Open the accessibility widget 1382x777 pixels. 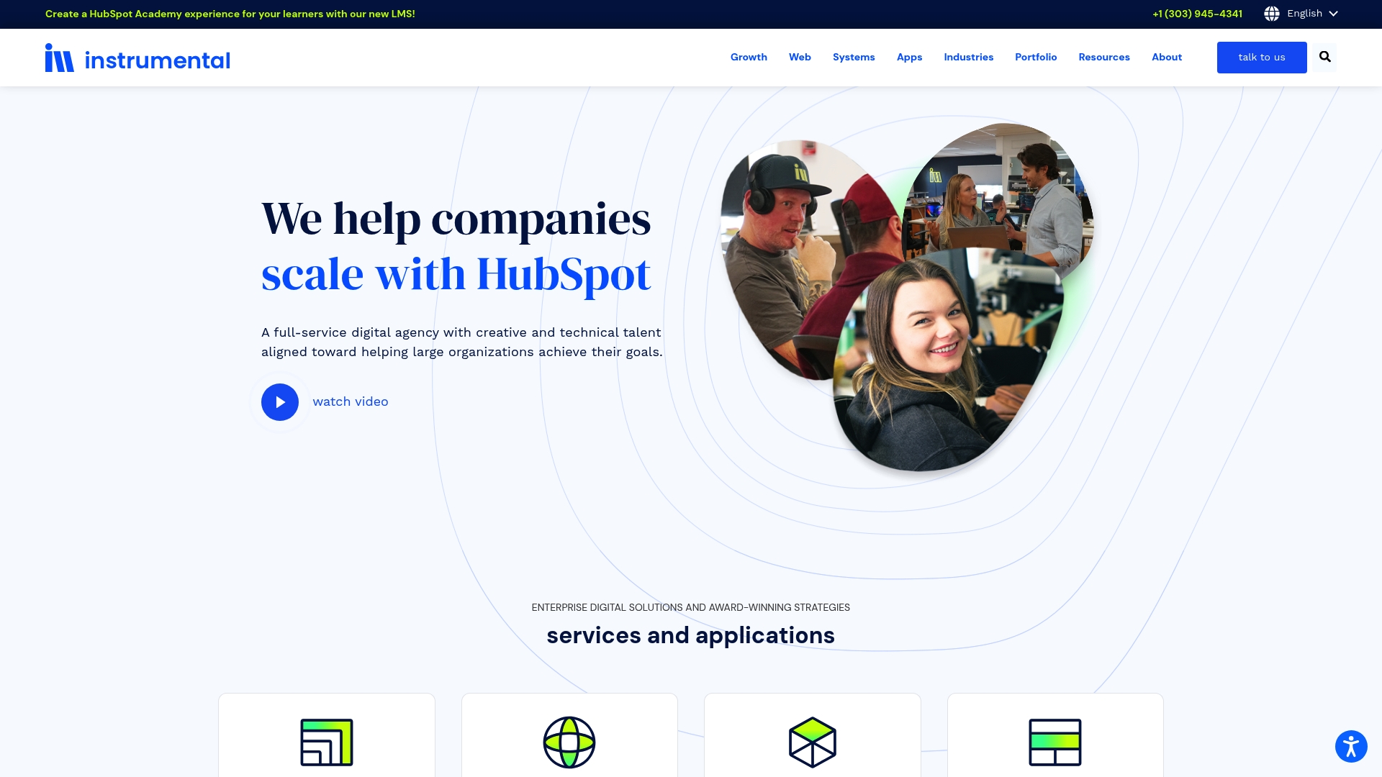point(1352,746)
